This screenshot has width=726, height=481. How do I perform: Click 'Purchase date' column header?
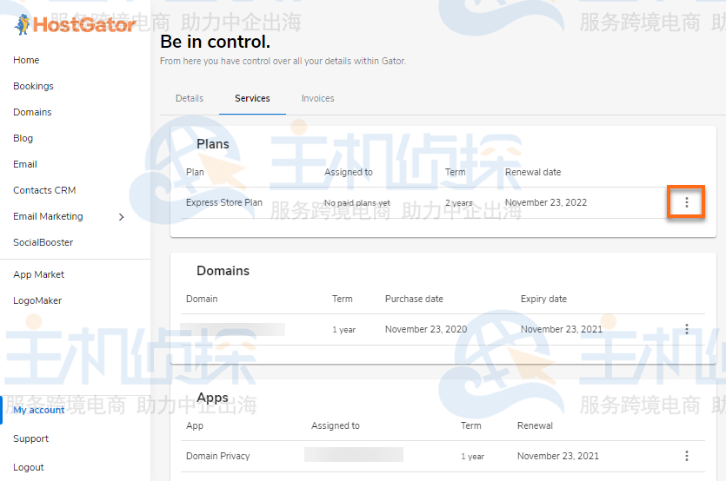pos(414,299)
